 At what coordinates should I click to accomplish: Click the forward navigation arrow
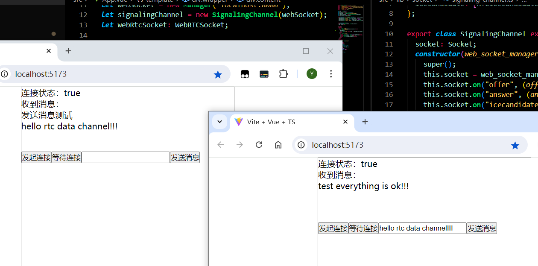[x=240, y=145]
